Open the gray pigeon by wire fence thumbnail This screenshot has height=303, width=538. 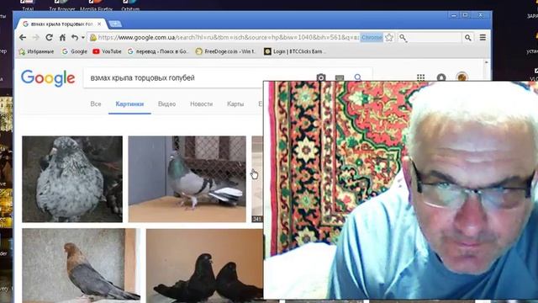pos(187,179)
